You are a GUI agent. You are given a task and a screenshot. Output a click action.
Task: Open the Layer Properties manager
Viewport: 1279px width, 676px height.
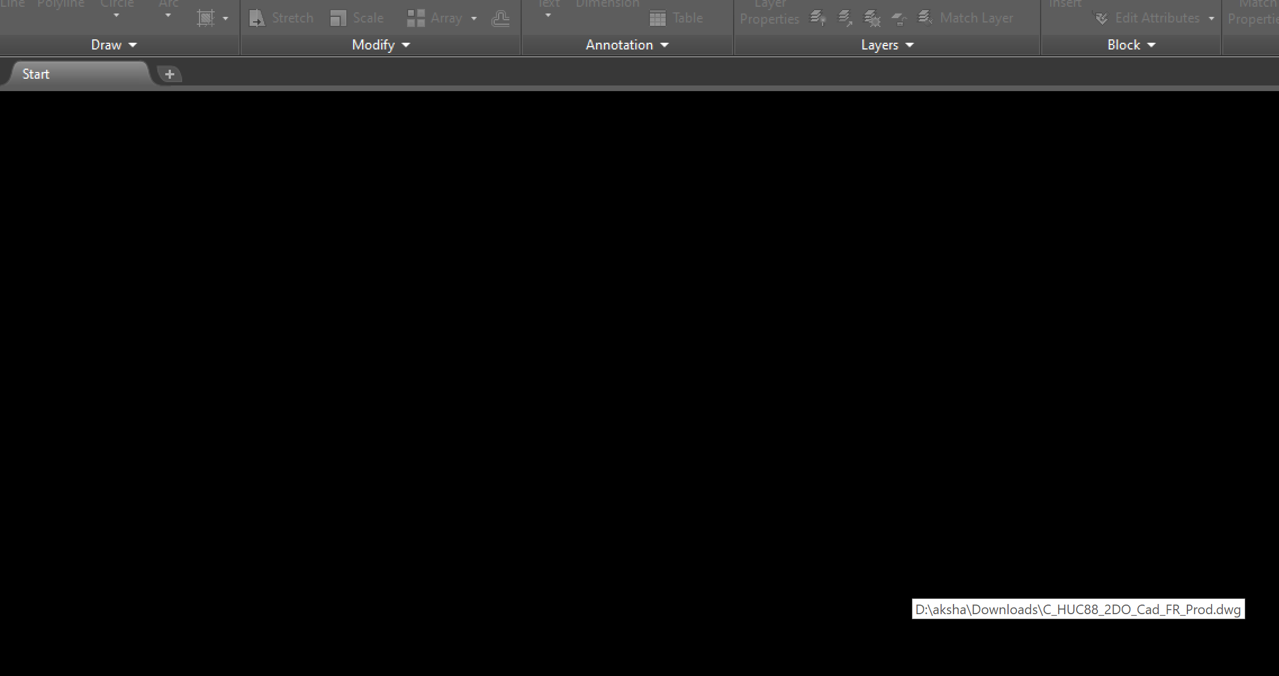770,12
